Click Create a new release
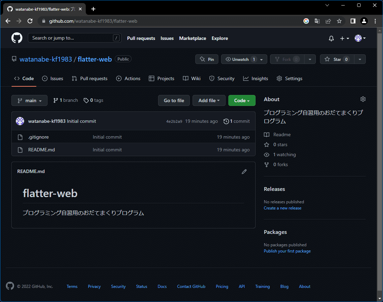 (x=282, y=208)
